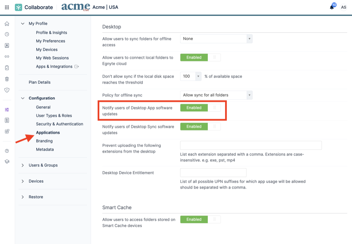
Task: Open Help via question mark icon
Action: (7, 151)
